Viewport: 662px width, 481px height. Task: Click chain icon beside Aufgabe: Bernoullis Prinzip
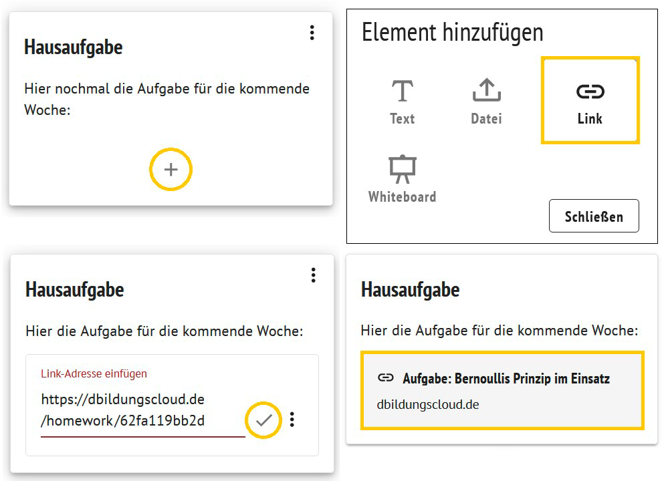coord(386,378)
